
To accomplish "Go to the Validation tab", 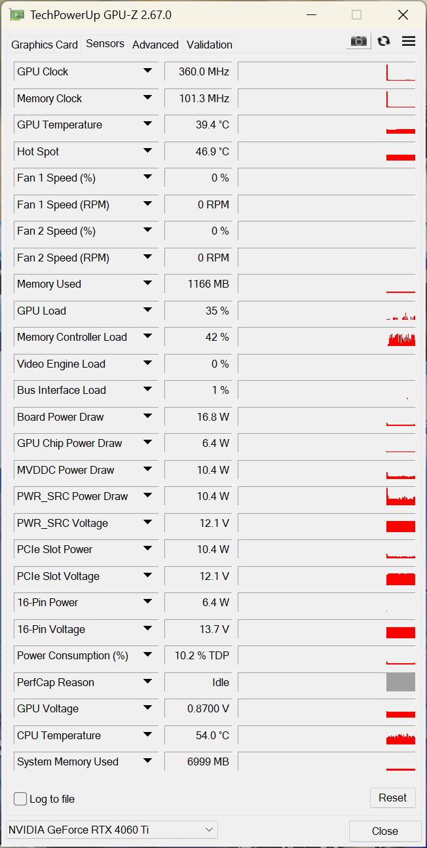I will [209, 45].
